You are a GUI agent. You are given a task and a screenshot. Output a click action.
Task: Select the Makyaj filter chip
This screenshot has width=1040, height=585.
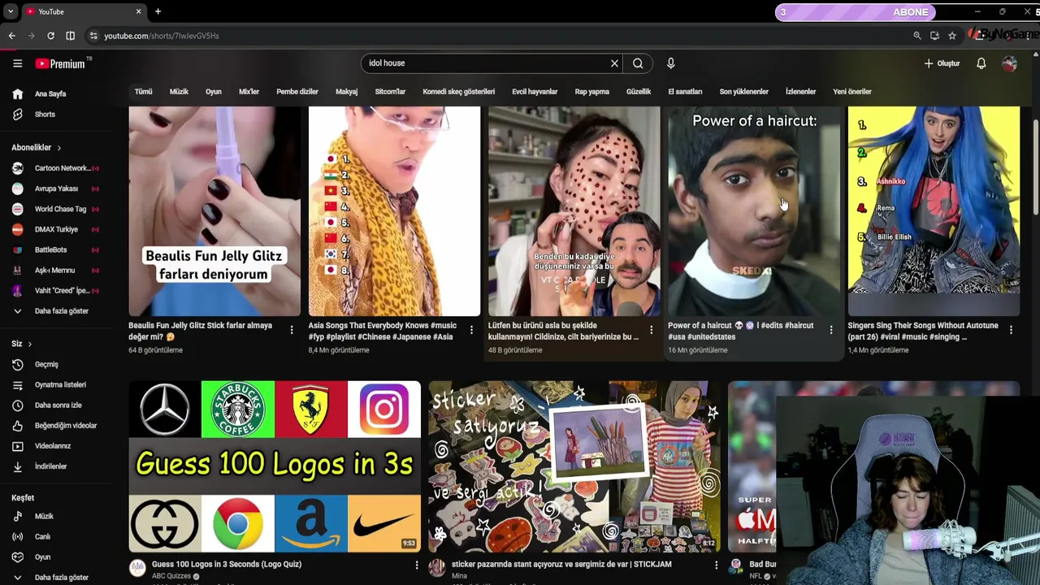coord(346,92)
